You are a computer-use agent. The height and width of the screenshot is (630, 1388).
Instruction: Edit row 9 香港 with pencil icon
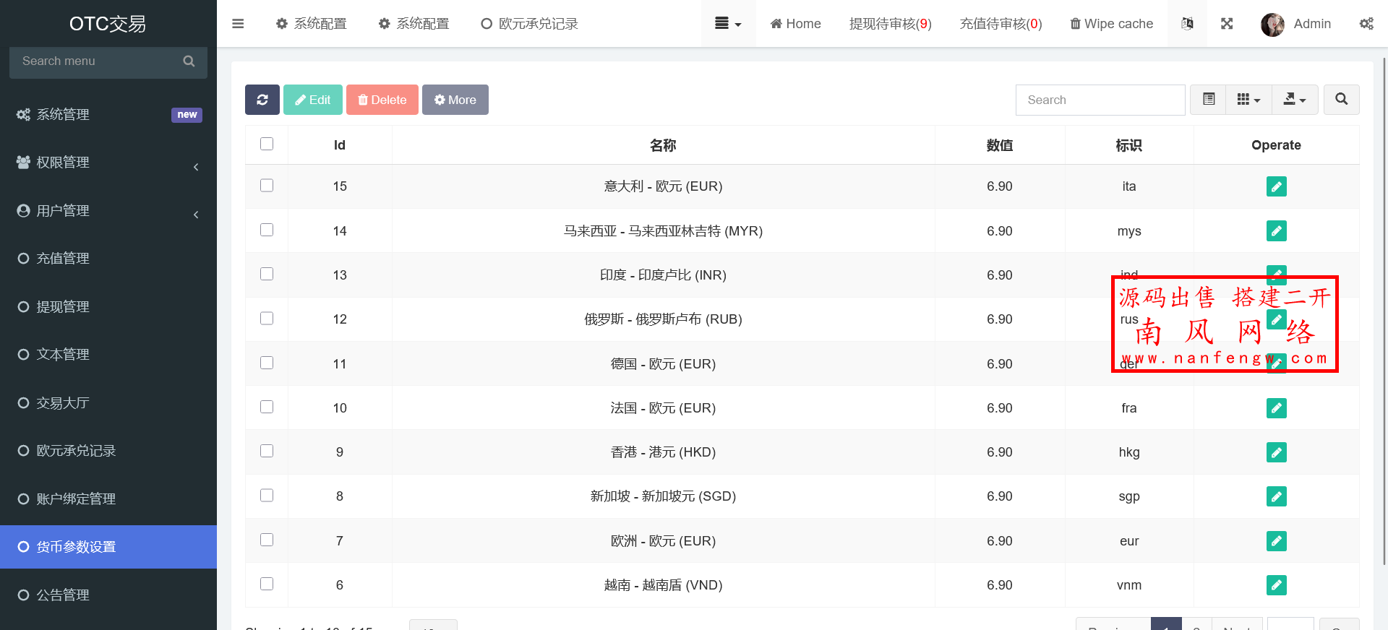[x=1277, y=452]
